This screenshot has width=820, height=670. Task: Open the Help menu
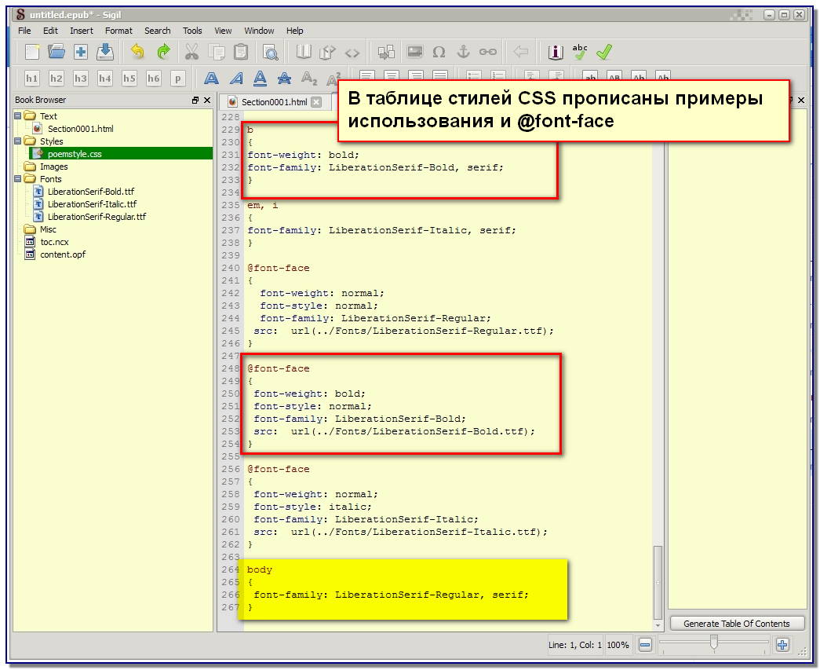tap(294, 31)
